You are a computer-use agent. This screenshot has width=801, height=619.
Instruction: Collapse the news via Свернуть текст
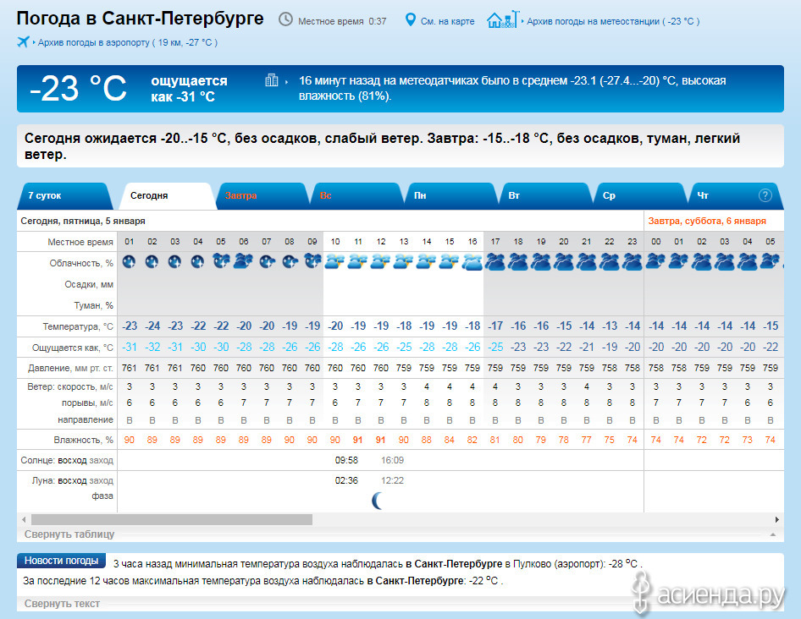(x=62, y=604)
